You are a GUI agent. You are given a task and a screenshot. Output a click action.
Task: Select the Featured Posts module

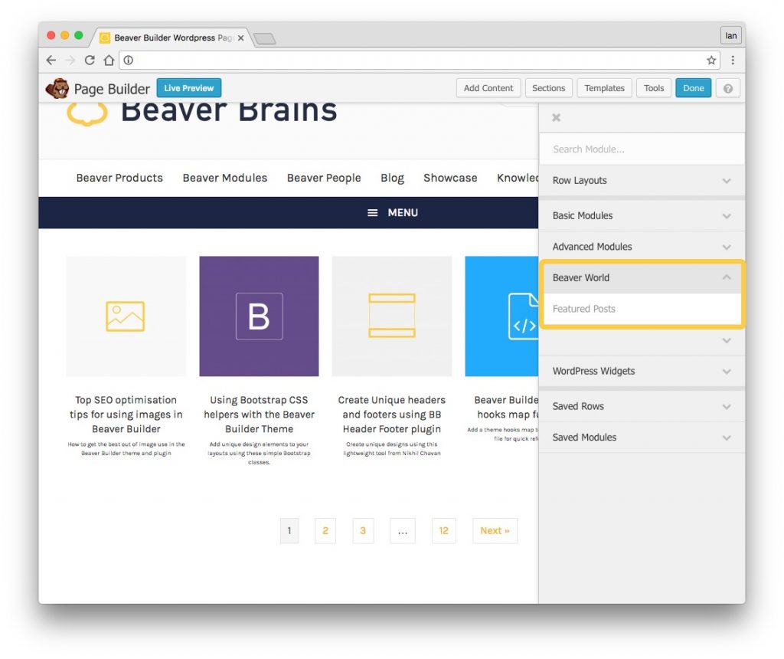(642, 309)
